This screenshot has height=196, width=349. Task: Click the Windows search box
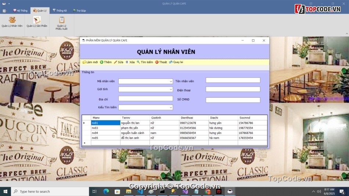tap(50, 191)
